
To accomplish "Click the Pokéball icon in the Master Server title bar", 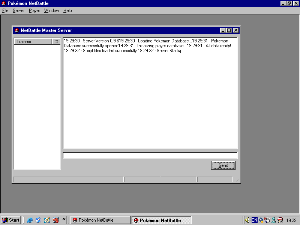I will 16,30.
